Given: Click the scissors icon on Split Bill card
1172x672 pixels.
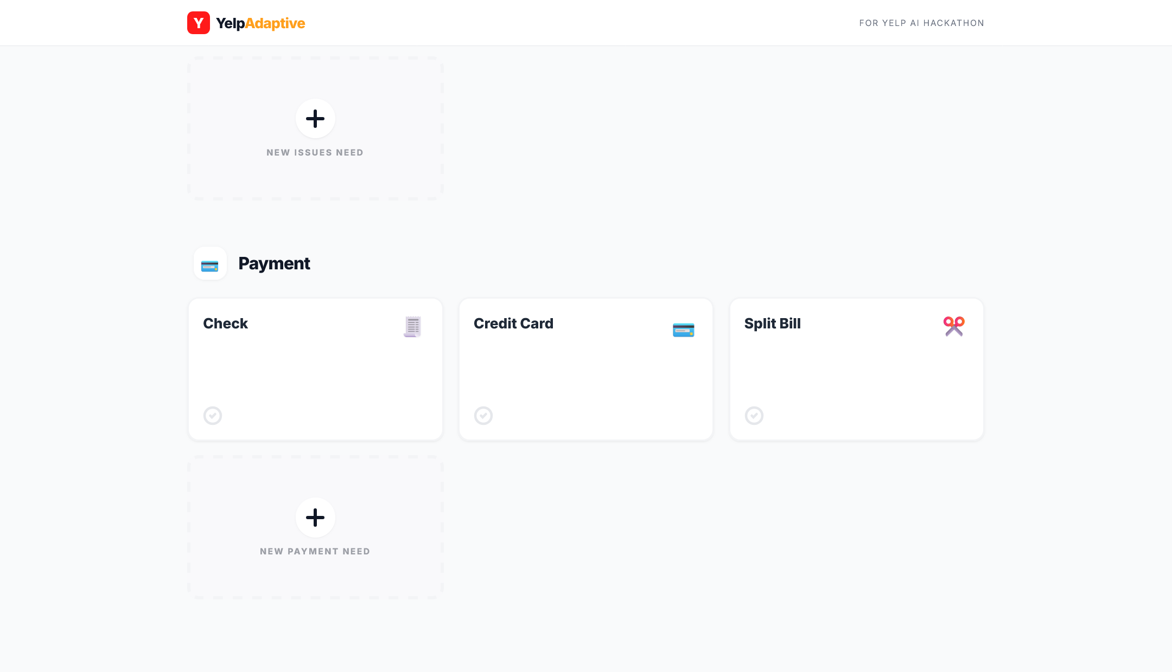Looking at the screenshot, I should click(x=953, y=326).
